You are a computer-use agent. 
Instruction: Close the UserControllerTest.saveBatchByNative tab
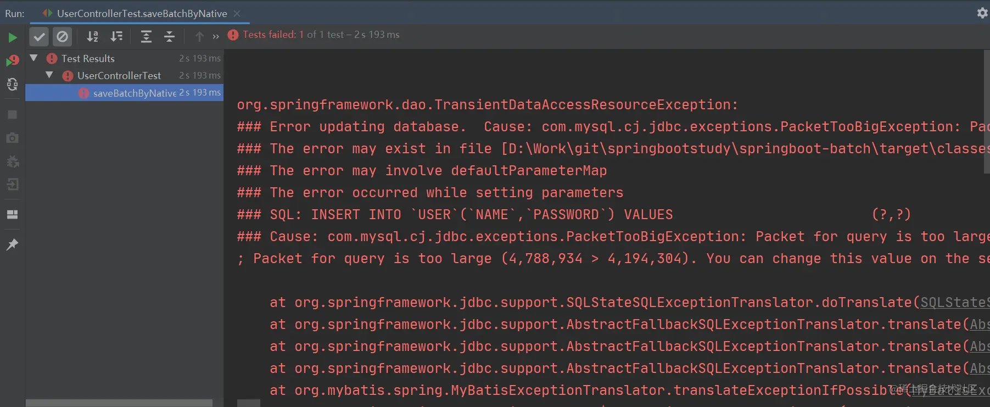pos(237,13)
